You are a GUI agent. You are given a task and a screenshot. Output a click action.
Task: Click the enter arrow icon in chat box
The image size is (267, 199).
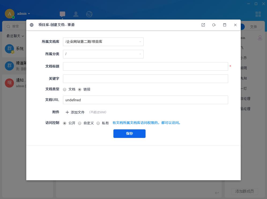tap(217, 193)
